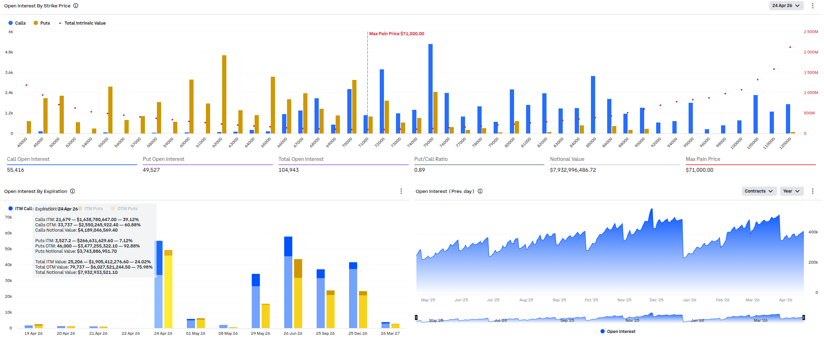Open the Contracts unit dropdown

[759, 191]
